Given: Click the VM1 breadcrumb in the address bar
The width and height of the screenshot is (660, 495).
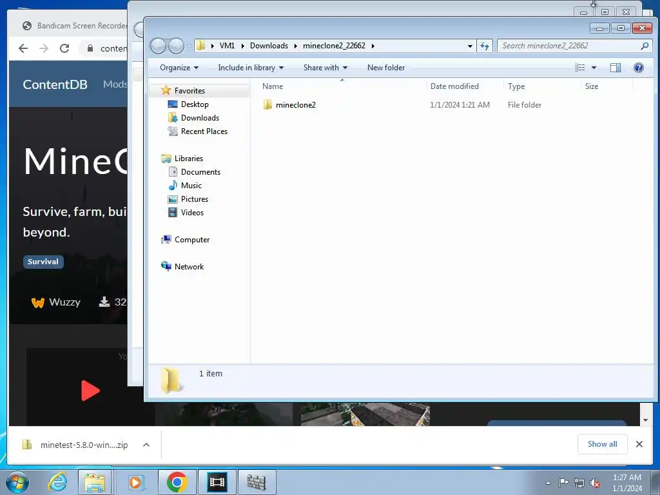Looking at the screenshot, I should (227, 46).
